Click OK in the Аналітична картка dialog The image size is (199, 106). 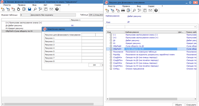click(94, 65)
